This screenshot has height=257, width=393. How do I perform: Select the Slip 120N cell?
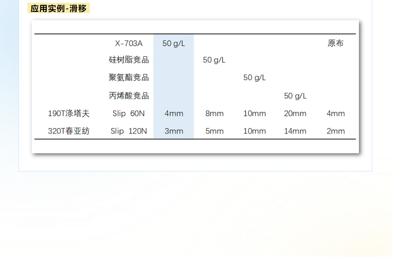[x=129, y=131]
